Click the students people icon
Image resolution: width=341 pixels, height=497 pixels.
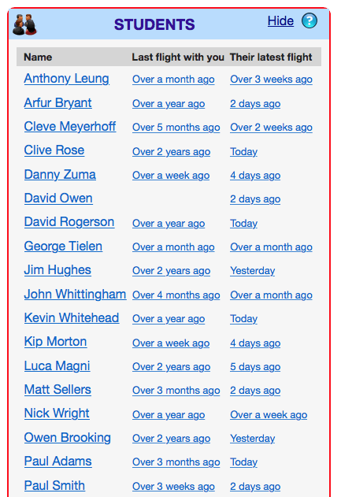pyautogui.click(x=24, y=24)
